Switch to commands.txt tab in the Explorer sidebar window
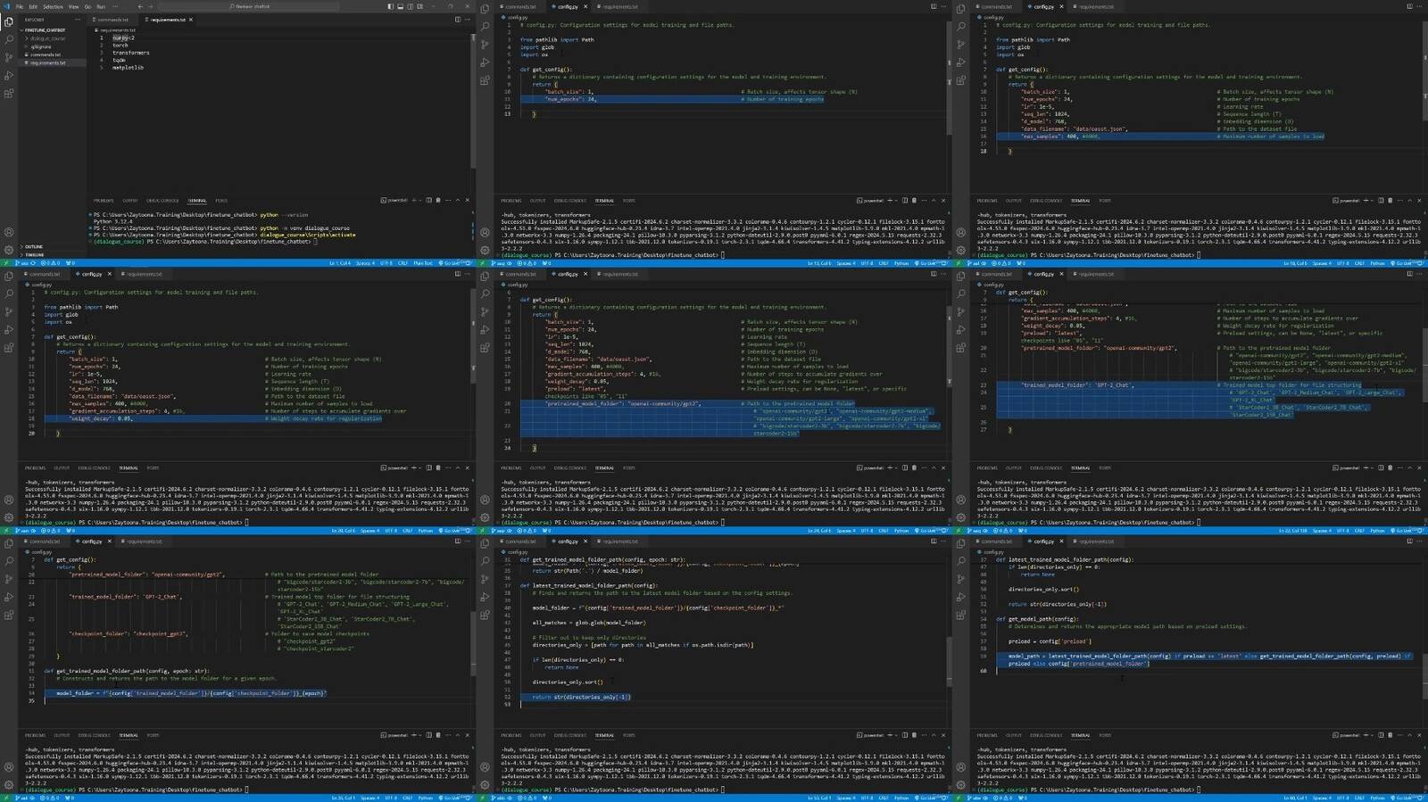 pyautogui.click(x=112, y=20)
